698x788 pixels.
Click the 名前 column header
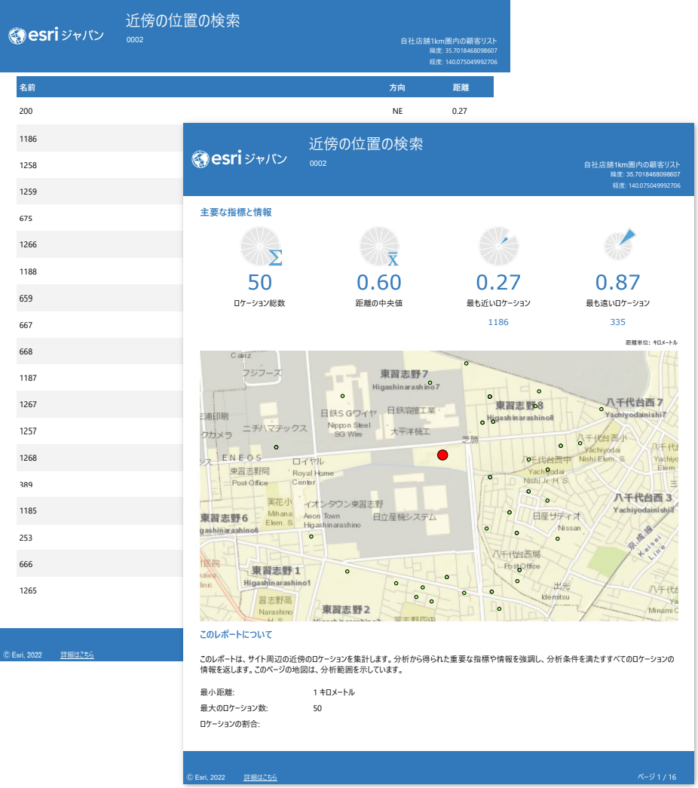(x=27, y=87)
